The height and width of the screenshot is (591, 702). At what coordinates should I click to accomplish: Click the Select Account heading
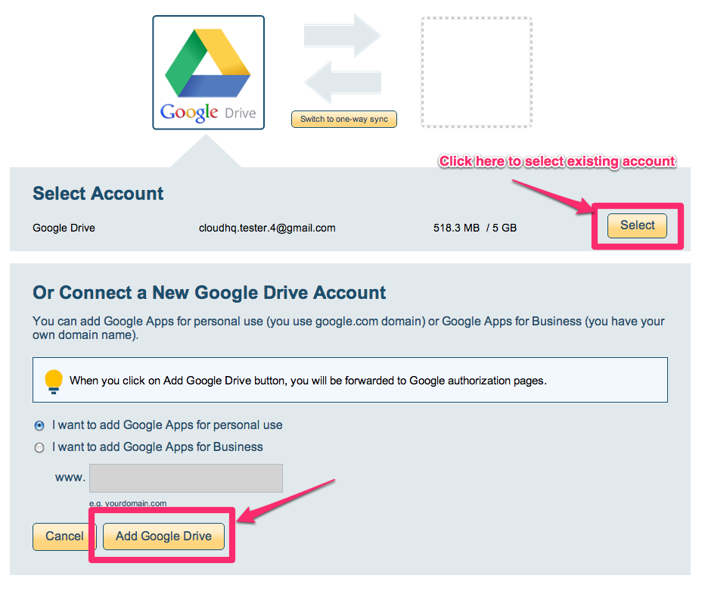98,194
